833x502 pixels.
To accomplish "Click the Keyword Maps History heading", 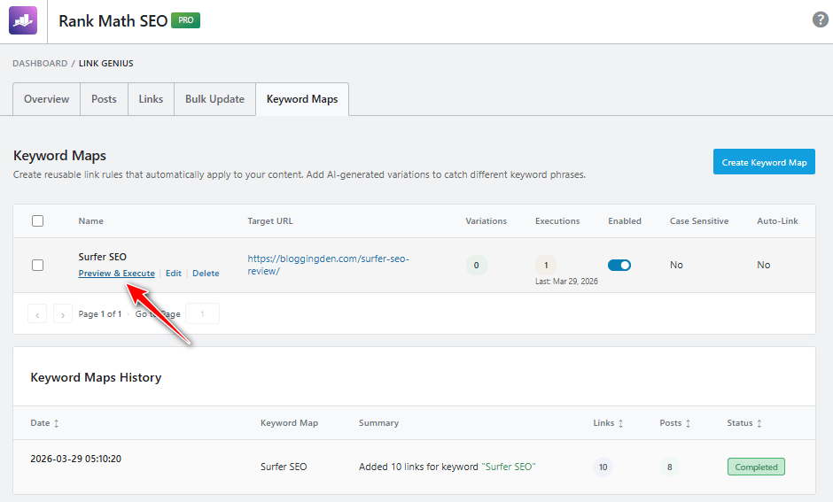I will pos(97,377).
